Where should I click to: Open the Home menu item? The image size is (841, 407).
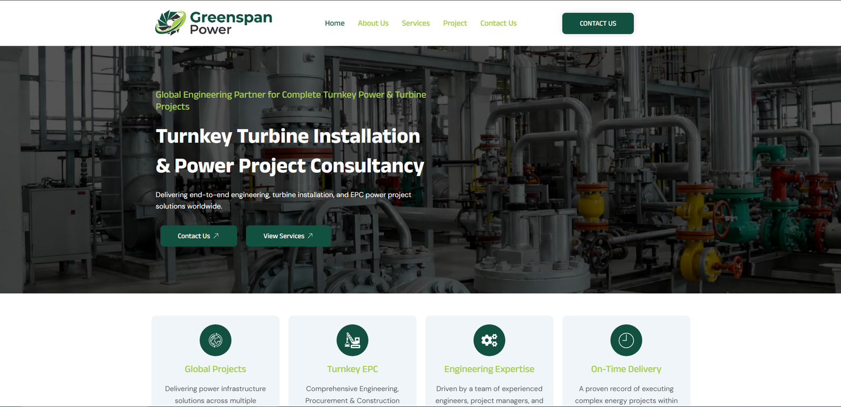(x=335, y=23)
